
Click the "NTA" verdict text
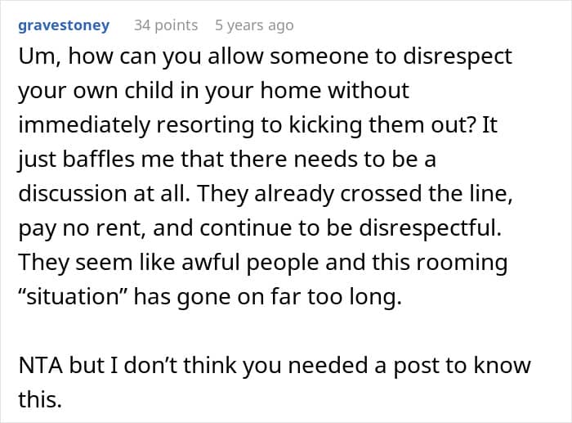click(x=38, y=365)
